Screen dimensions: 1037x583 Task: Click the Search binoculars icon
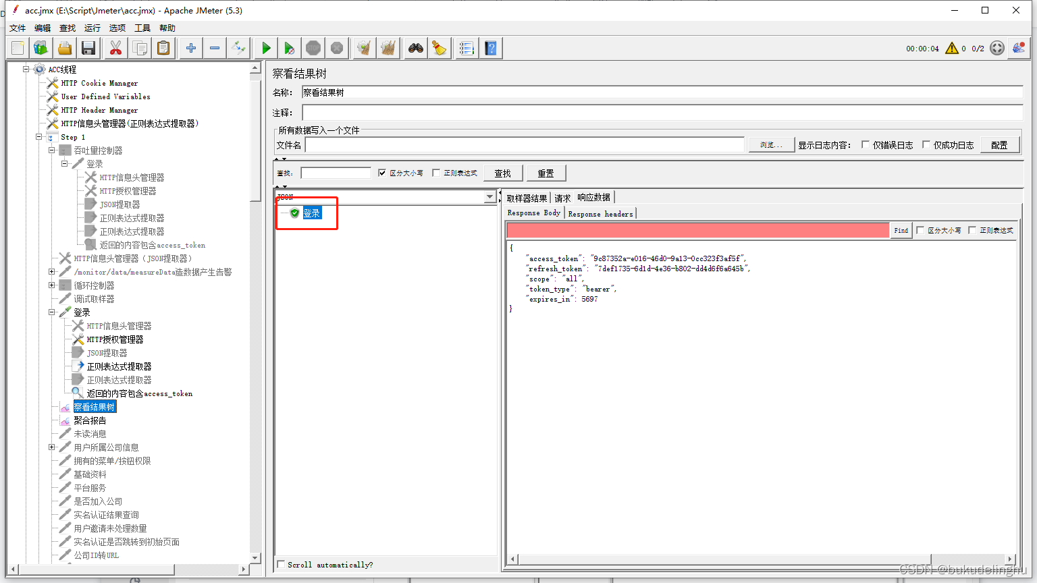[416, 48]
